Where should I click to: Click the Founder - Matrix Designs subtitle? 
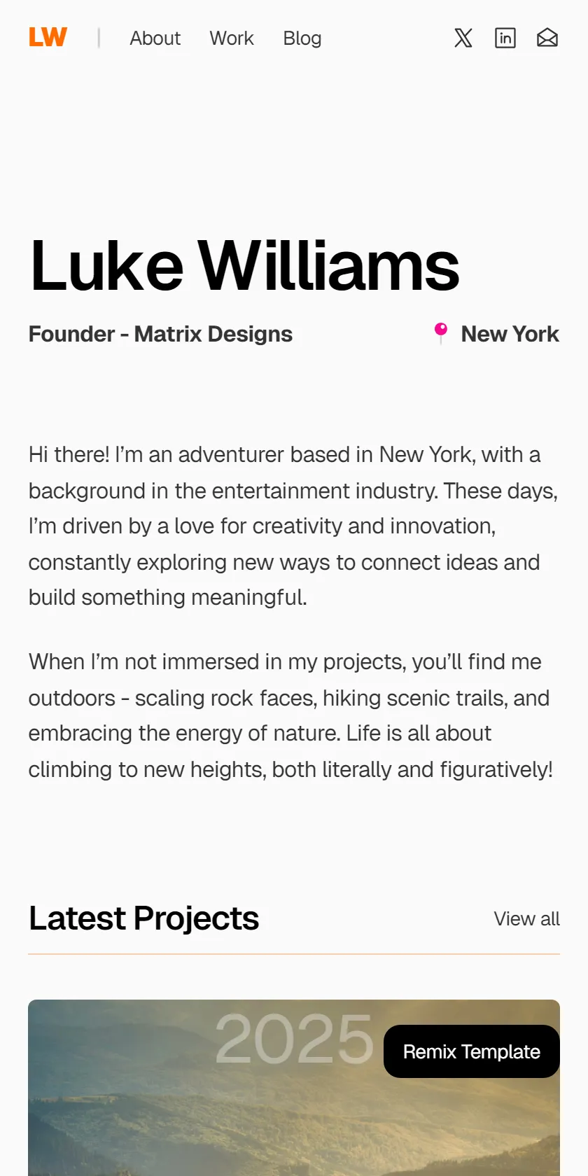tap(160, 334)
